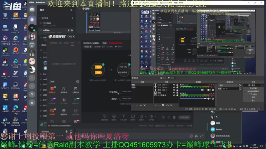266x149 pixels.
Task: Click start recording button in OBS controls
Action: pyautogui.click(x=253, y=88)
